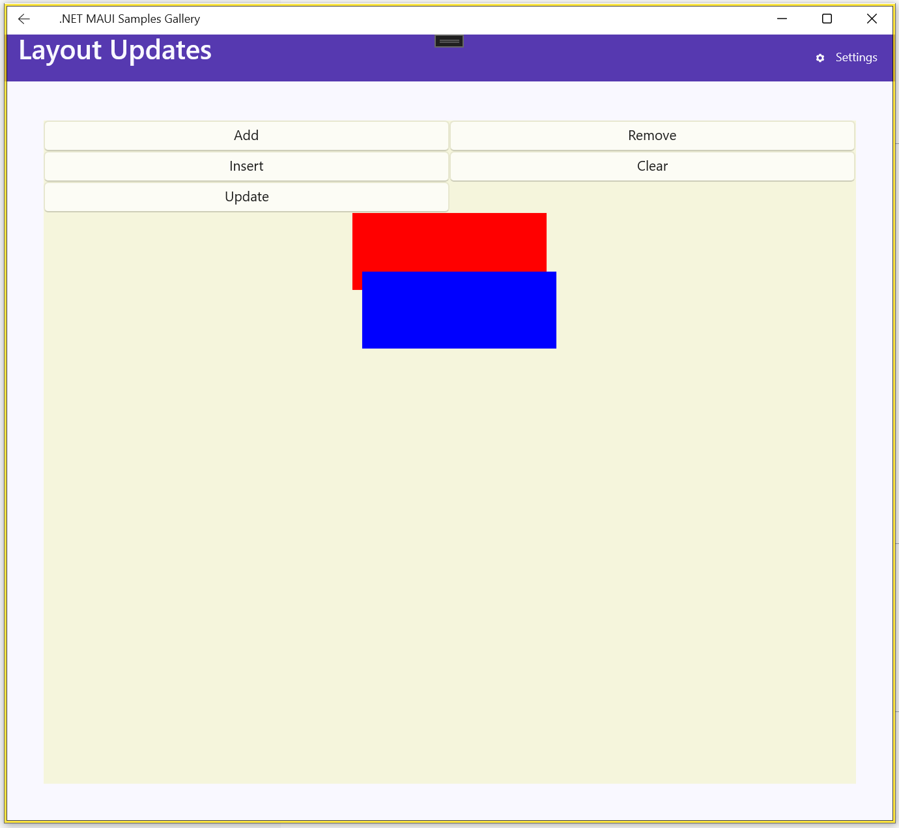Click the Settings gear icon
Image resolution: width=899 pixels, height=828 pixels.
(x=820, y=58)
